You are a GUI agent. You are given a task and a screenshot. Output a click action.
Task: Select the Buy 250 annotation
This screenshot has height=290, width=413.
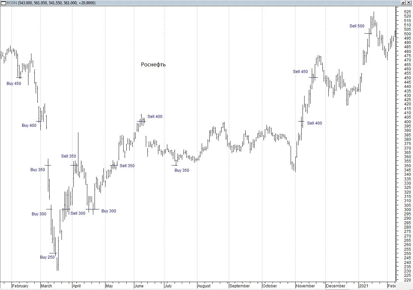click(x=47, y=257)
